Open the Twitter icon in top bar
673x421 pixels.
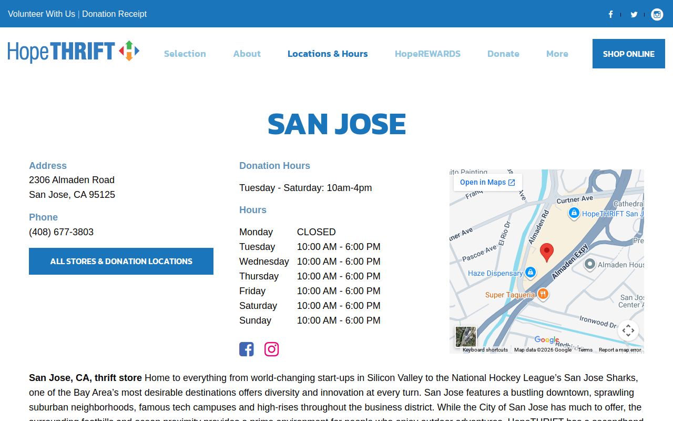[x=634, y=14]
